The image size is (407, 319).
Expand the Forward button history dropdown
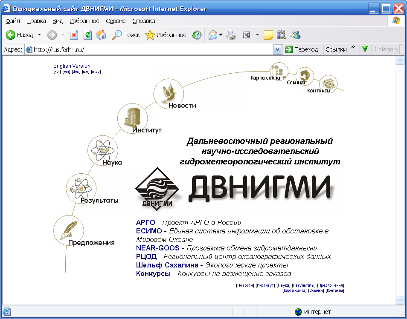63,35
